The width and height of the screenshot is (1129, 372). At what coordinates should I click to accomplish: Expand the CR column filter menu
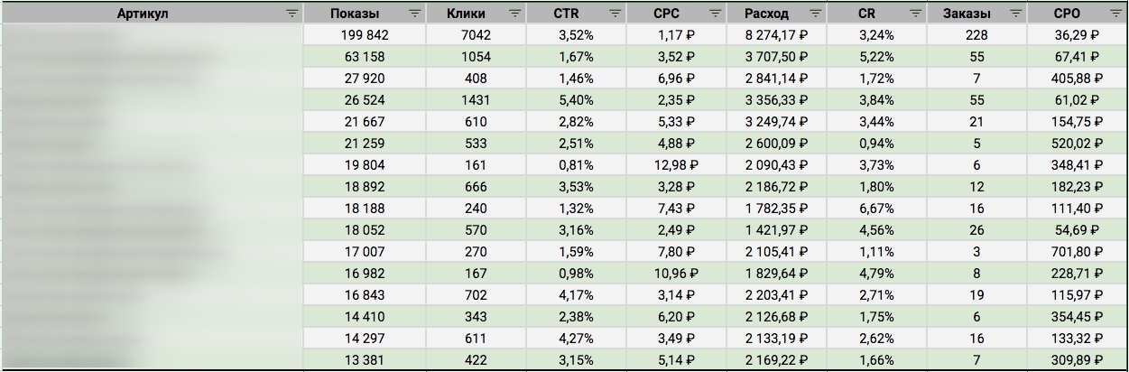[x=918, y=14]
